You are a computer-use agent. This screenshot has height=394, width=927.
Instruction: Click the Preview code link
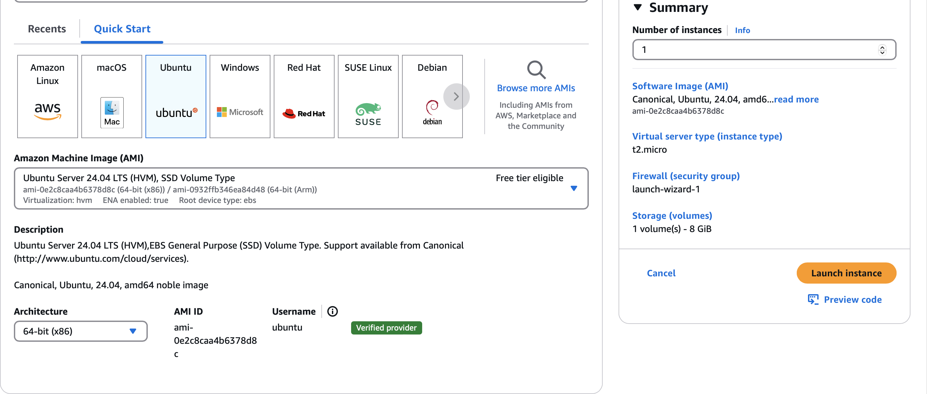[x=853, y=299]
